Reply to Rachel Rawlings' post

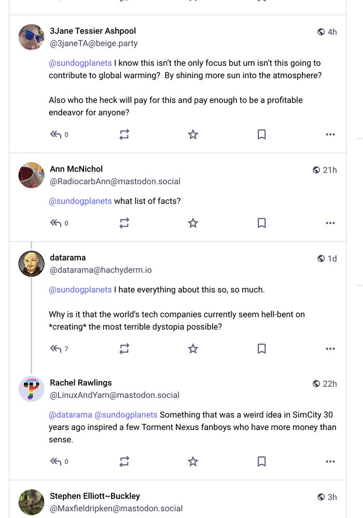tap(56, 461)
